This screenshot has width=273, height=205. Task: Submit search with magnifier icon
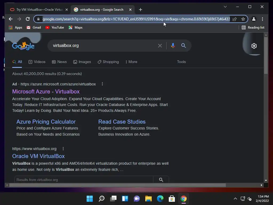[183, 46]
